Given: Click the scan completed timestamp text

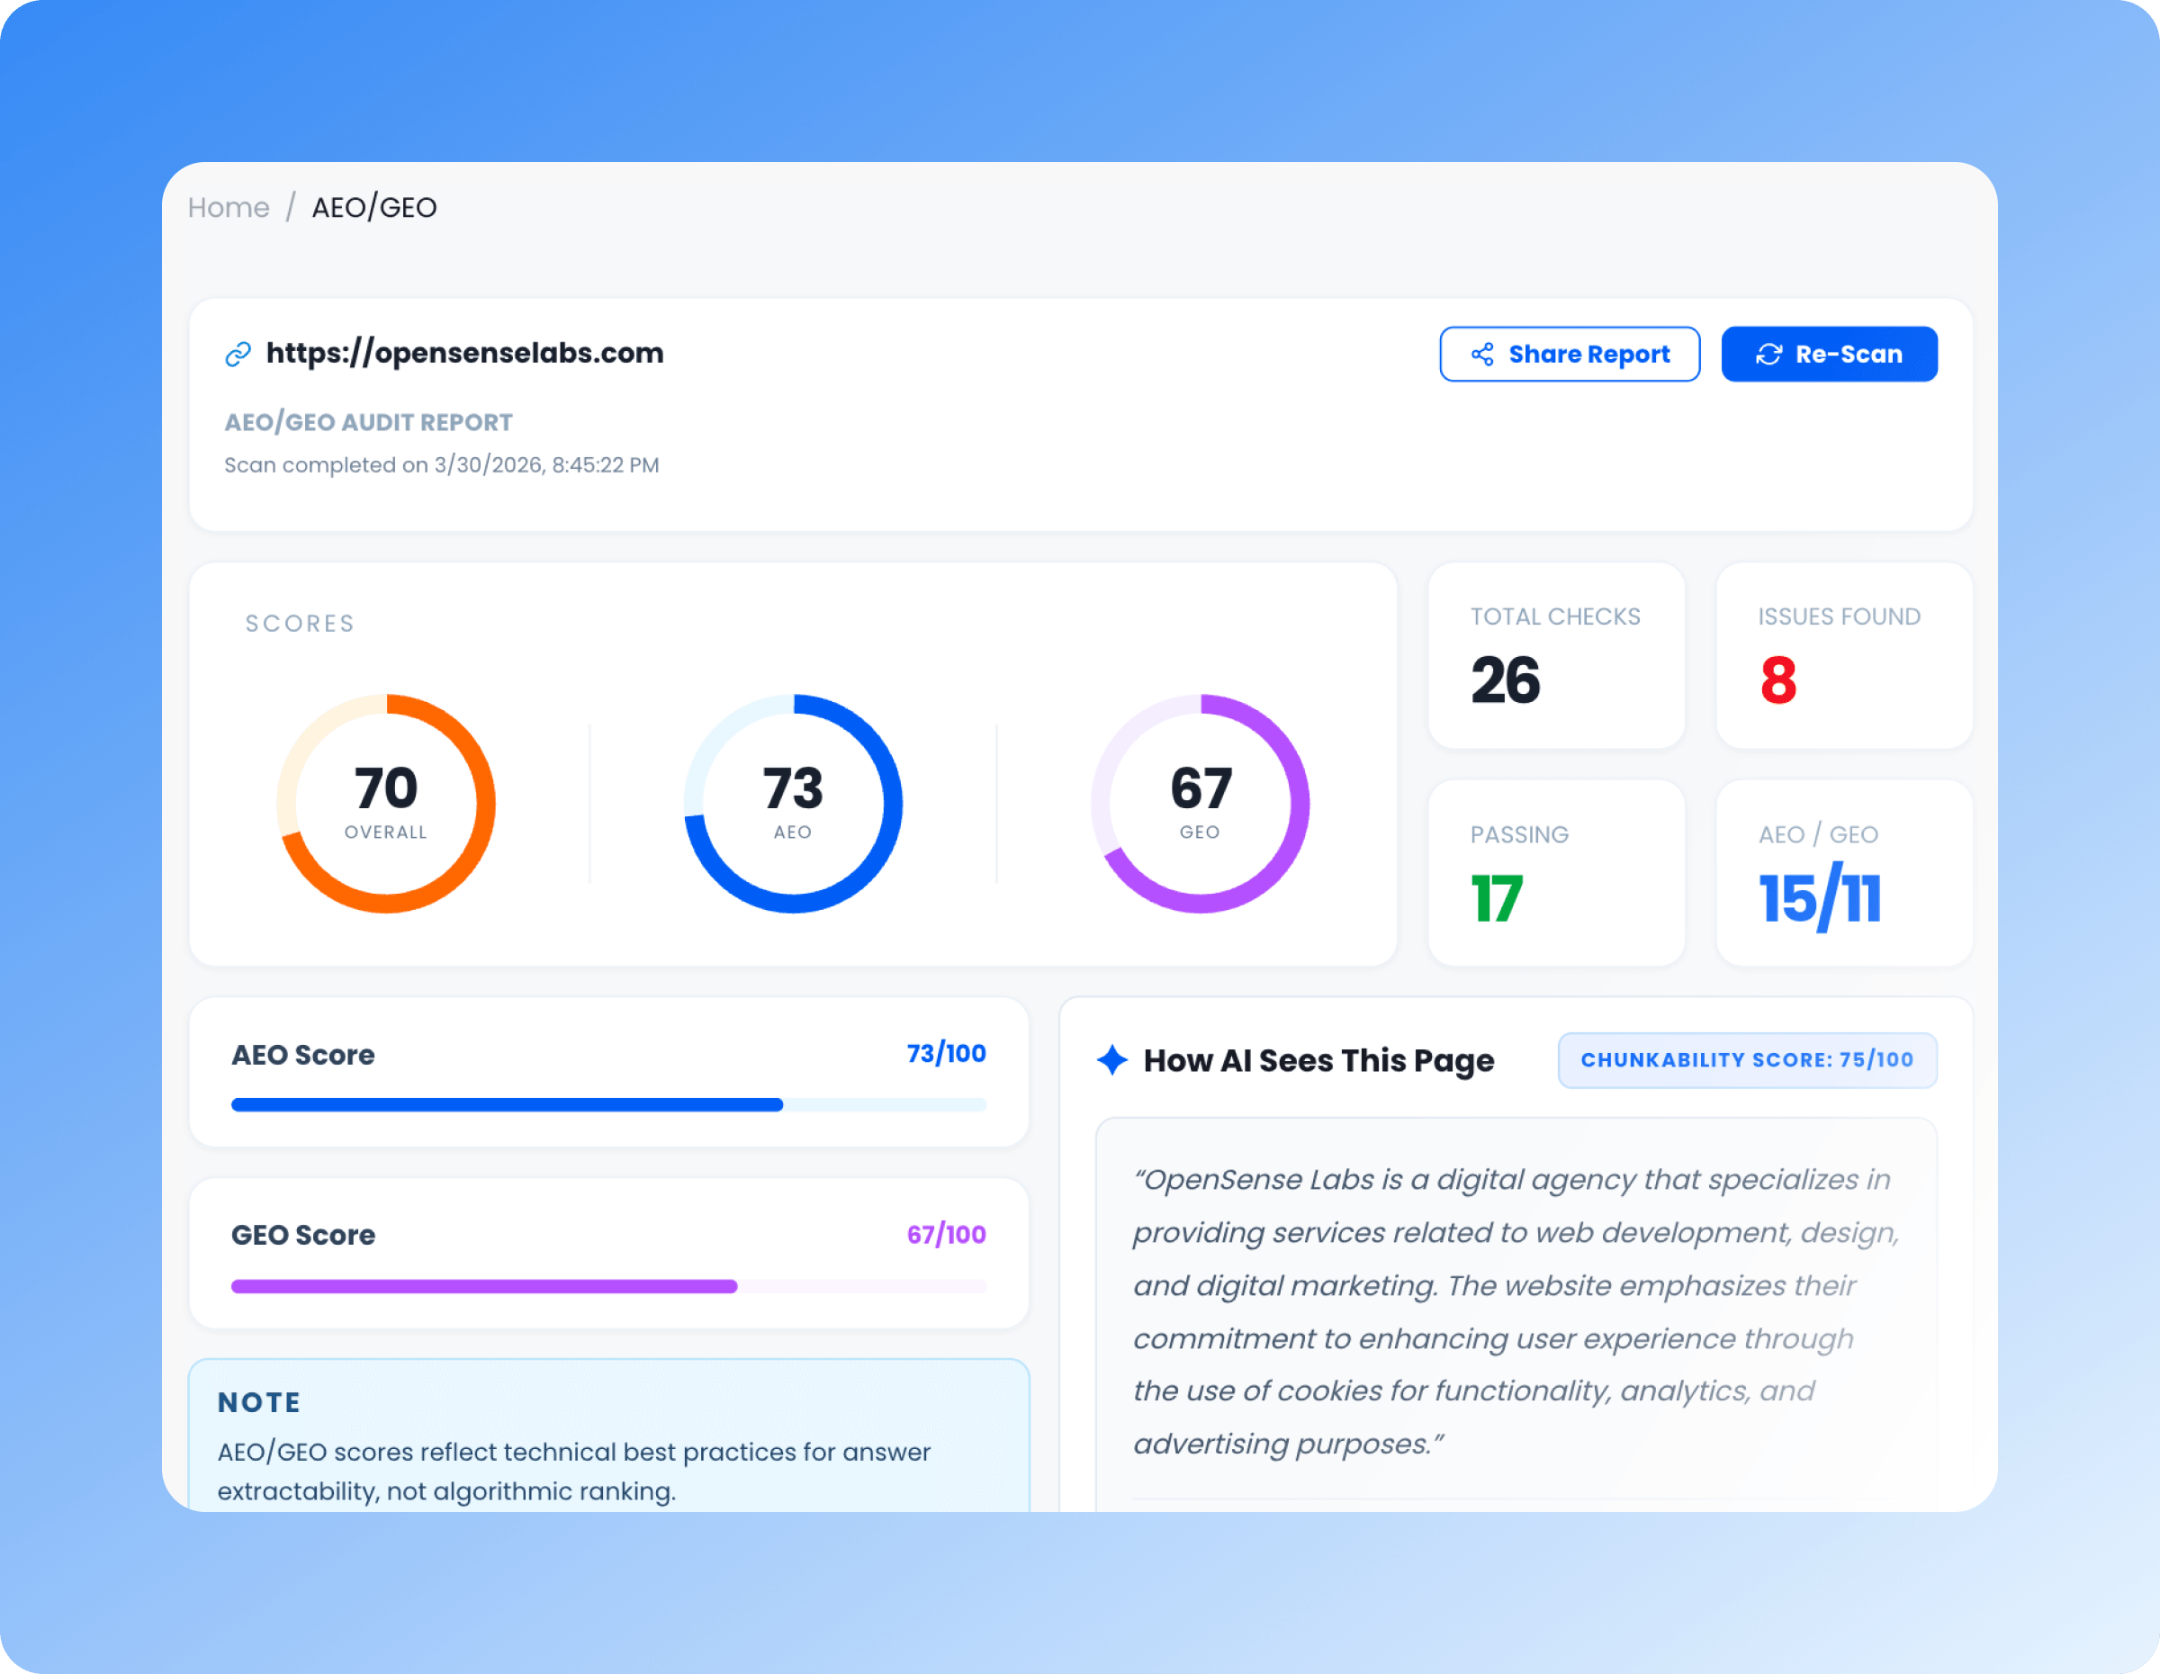Looking at the screenshot, I should (441, 464).
